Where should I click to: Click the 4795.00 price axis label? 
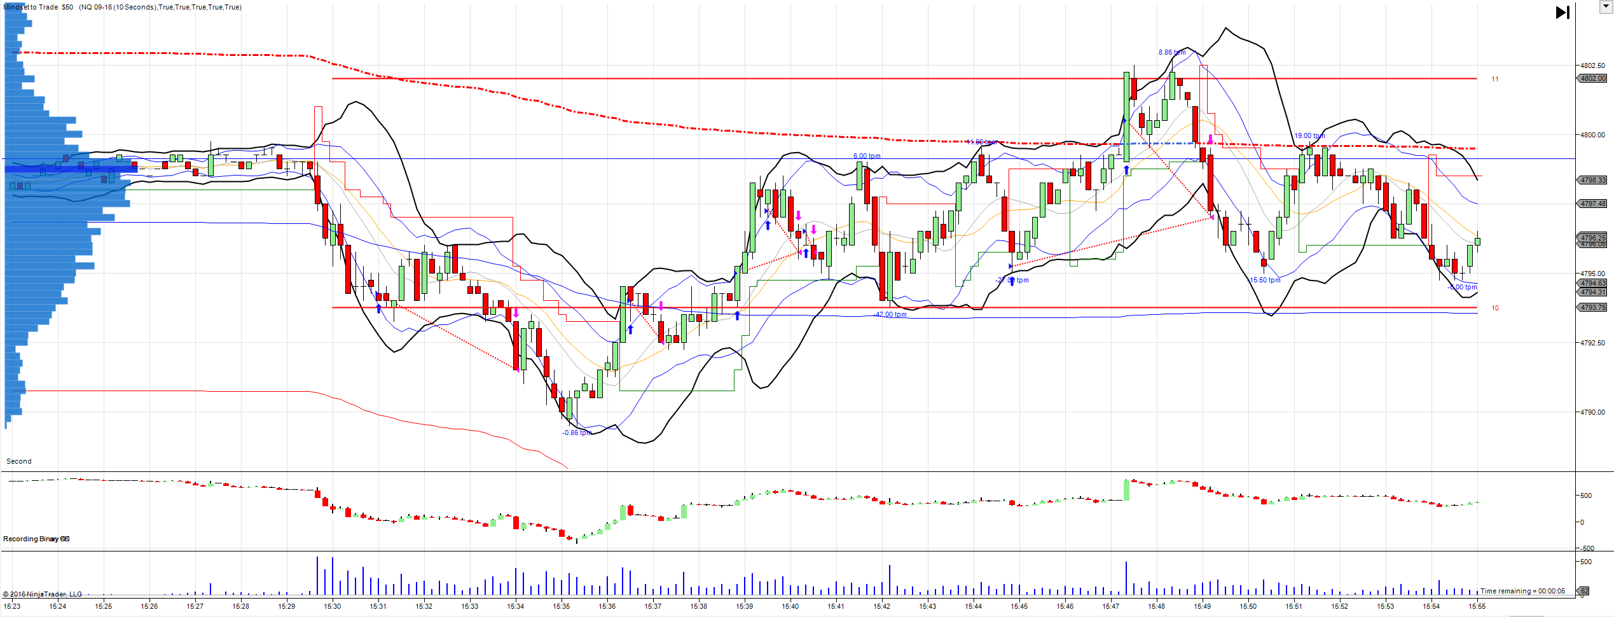1592,274
